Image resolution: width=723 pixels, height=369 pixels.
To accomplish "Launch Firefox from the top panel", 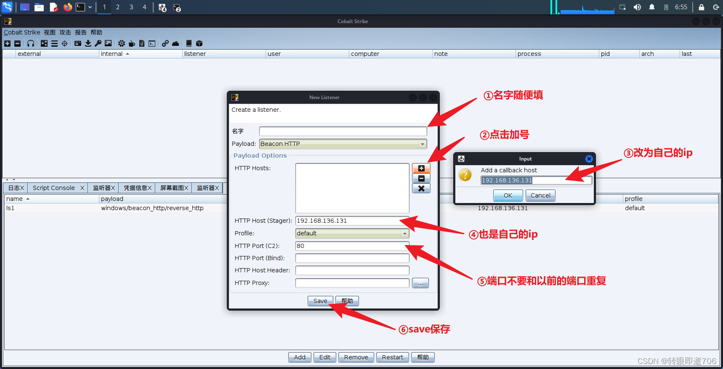I will click(67, 7).
